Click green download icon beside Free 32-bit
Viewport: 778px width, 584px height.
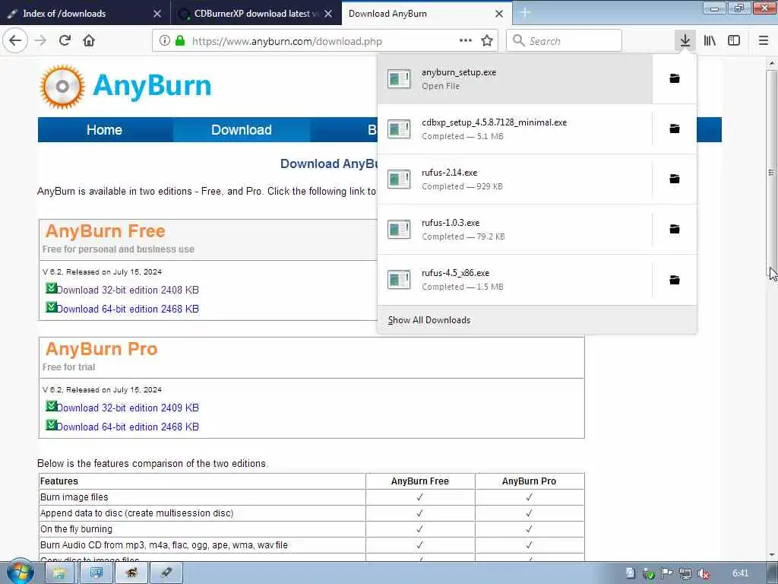51,288
